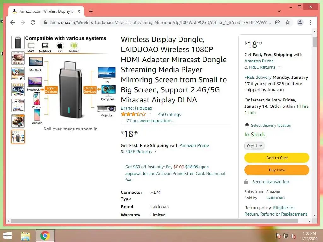Share this page from the address bar
323x242 pixels.
coord(278,22)
